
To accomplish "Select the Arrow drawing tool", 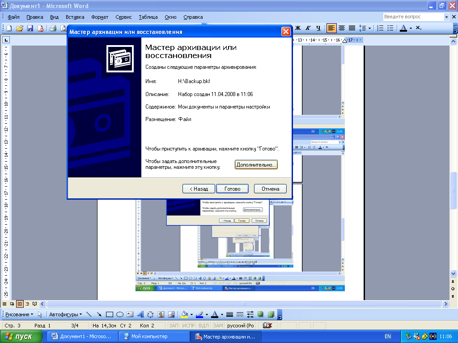I will click(99, 314).
